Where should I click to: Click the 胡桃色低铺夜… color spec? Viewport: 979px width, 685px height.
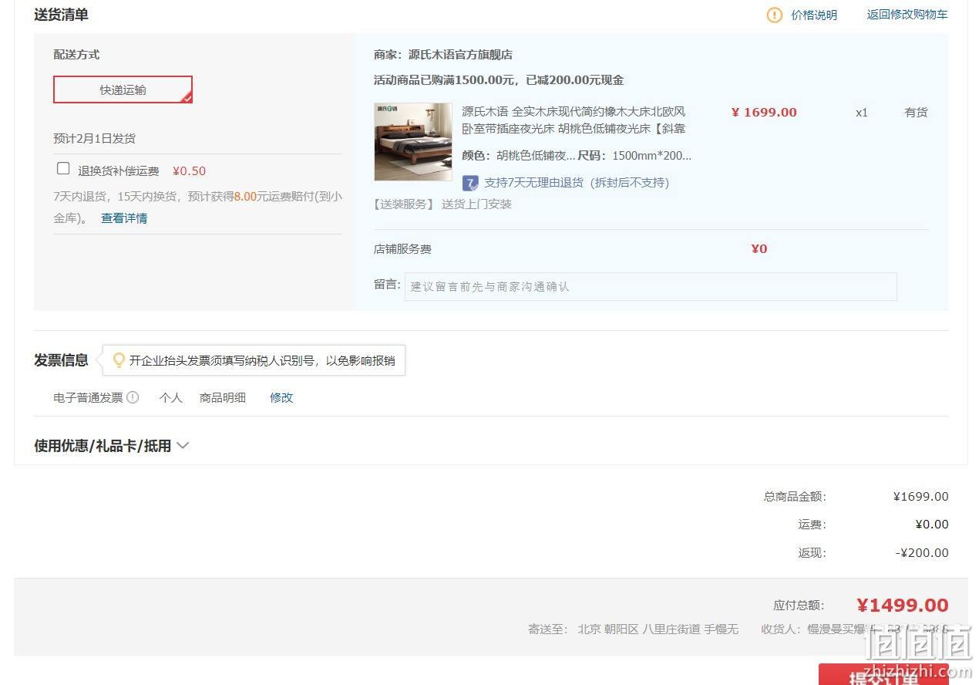pos(536,155)
